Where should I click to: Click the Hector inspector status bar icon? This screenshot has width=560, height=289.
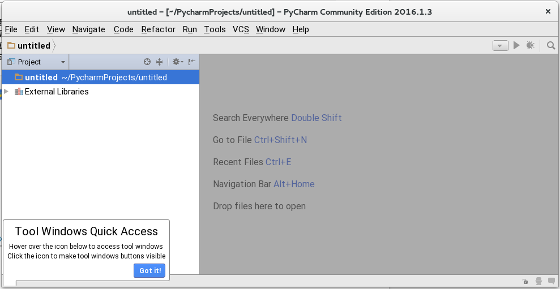click(x=538, y=281)
